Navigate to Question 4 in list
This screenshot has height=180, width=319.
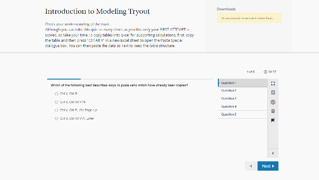click(x=242, y=106)
